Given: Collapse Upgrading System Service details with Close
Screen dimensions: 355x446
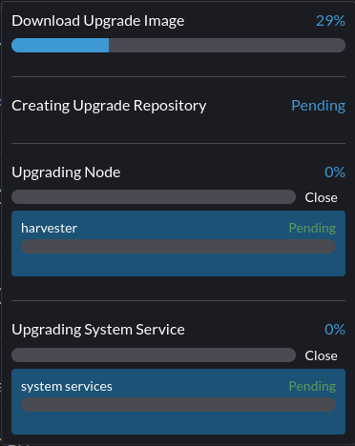Looking at the screenshot, I should point(321,355).
